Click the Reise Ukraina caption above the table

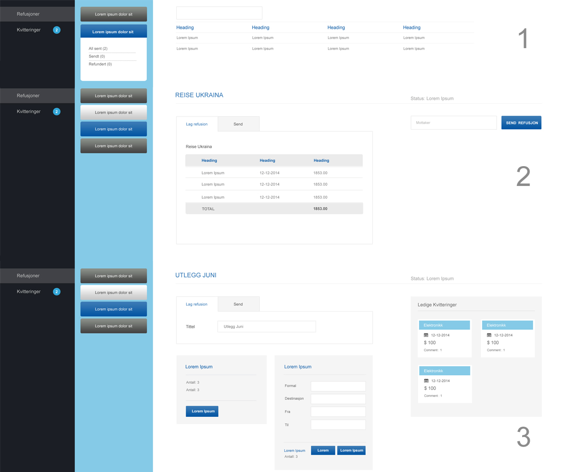click(199, 147)
